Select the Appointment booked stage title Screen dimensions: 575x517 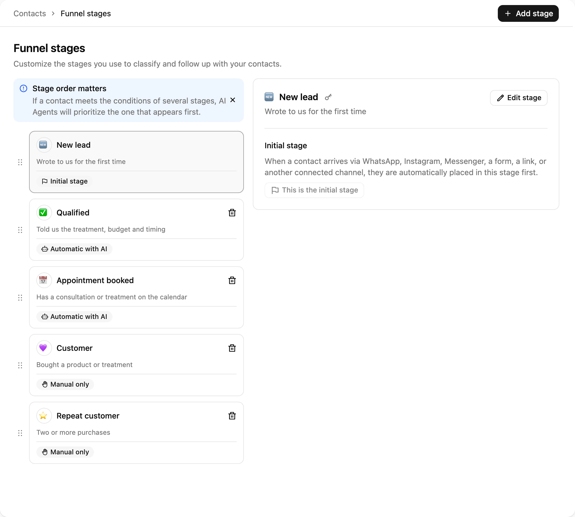pos(95,280)
